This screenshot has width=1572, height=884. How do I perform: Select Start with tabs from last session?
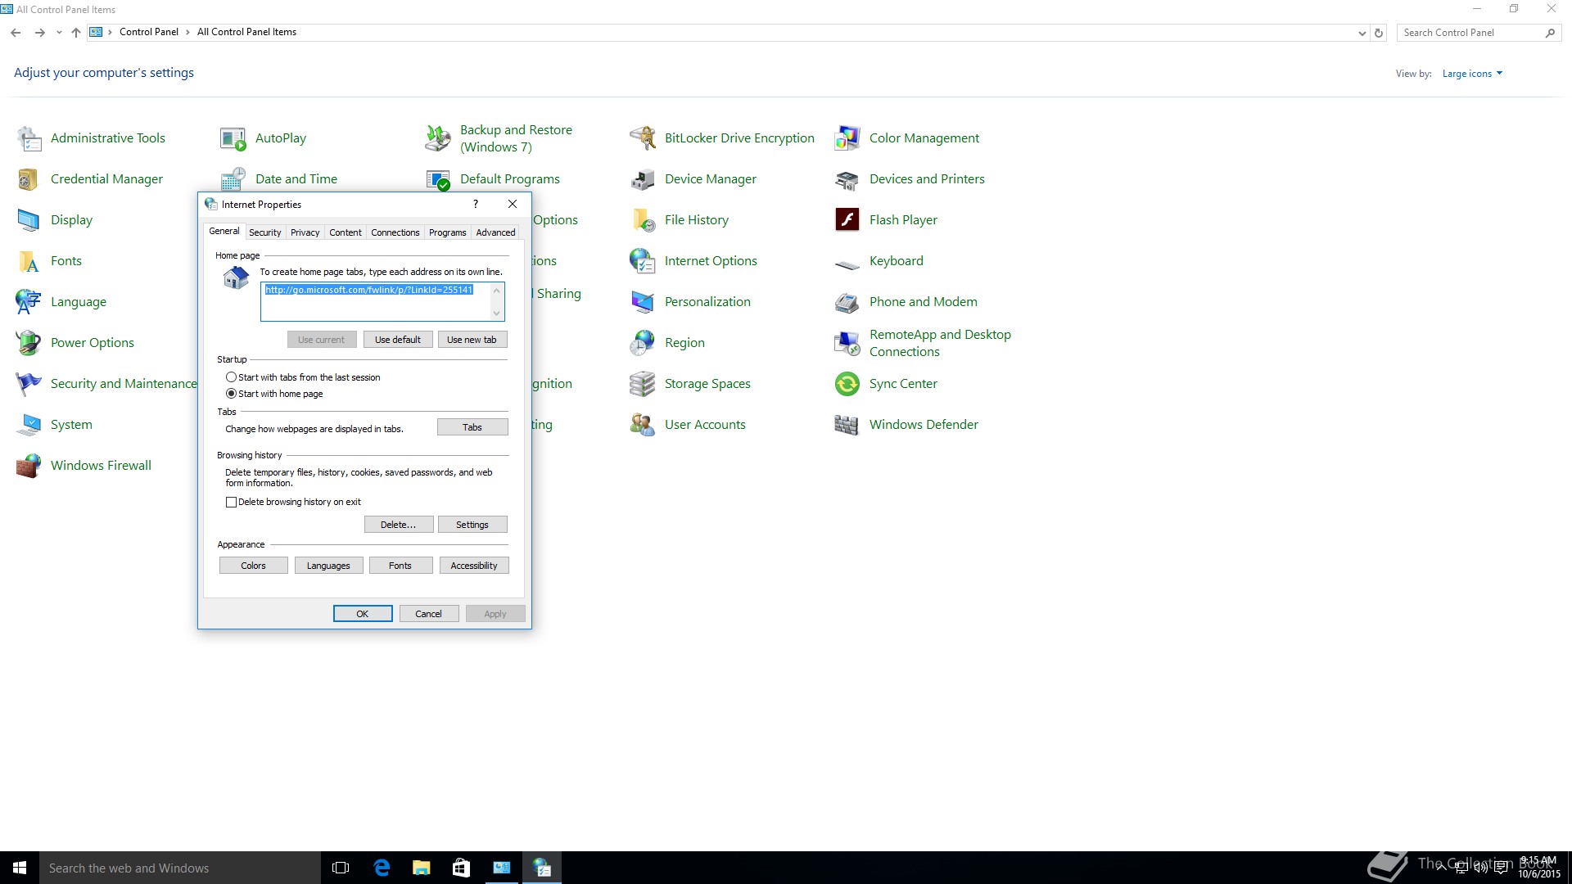coord(231,377)
